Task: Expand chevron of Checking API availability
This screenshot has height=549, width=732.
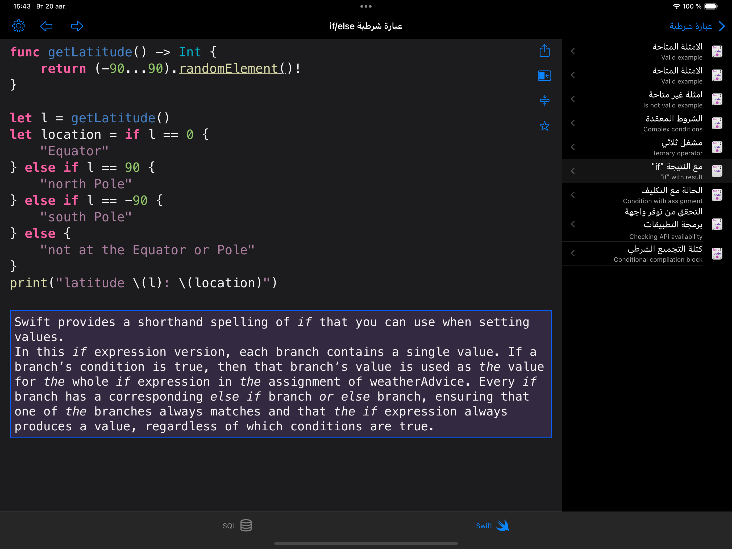Action: [573, 224]
